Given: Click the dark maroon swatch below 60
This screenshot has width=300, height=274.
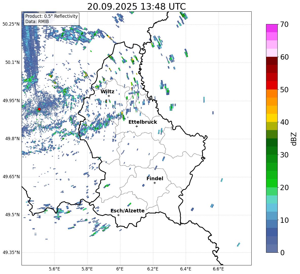Looking at the screenshot, I should 272,61.
